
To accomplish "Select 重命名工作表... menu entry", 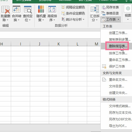I will pos(116,60).
